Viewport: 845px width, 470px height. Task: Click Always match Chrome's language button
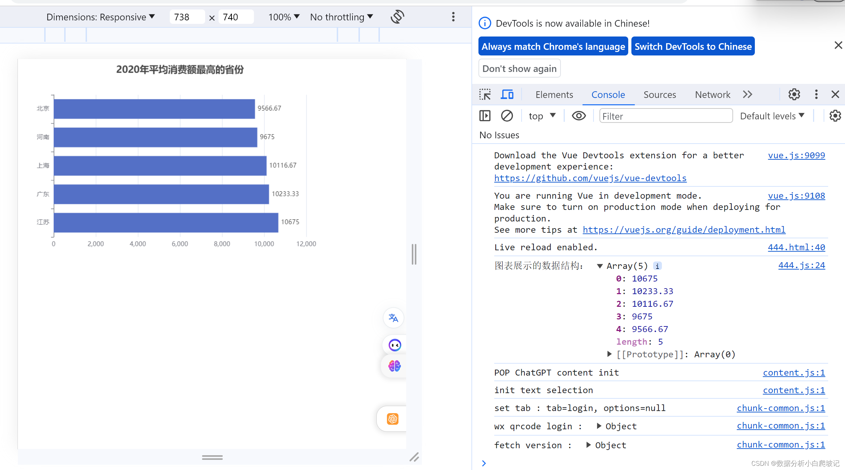pos(553,46)
